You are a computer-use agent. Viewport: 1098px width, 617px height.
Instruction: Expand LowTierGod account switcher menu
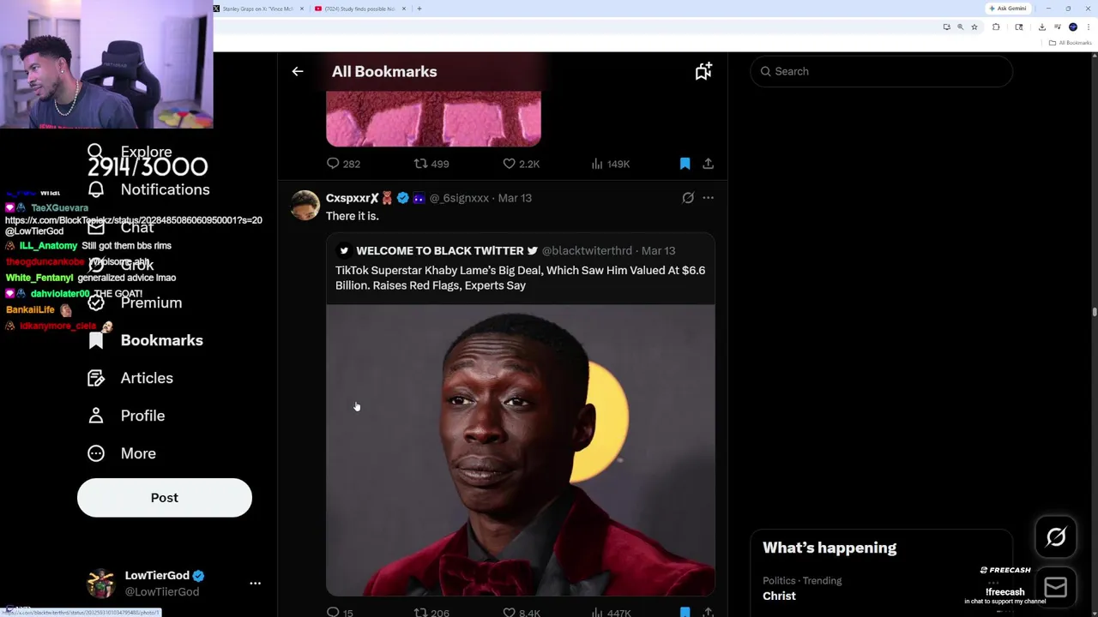[x=255, y=583]
